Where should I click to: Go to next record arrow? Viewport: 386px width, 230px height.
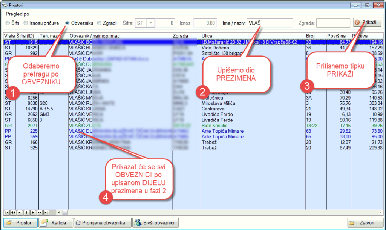pos(33,212)
